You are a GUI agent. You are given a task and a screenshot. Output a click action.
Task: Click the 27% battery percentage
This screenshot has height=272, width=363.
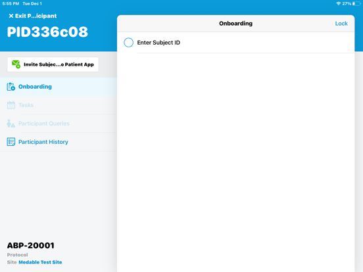pyautogui.click(x=347, y=4)
